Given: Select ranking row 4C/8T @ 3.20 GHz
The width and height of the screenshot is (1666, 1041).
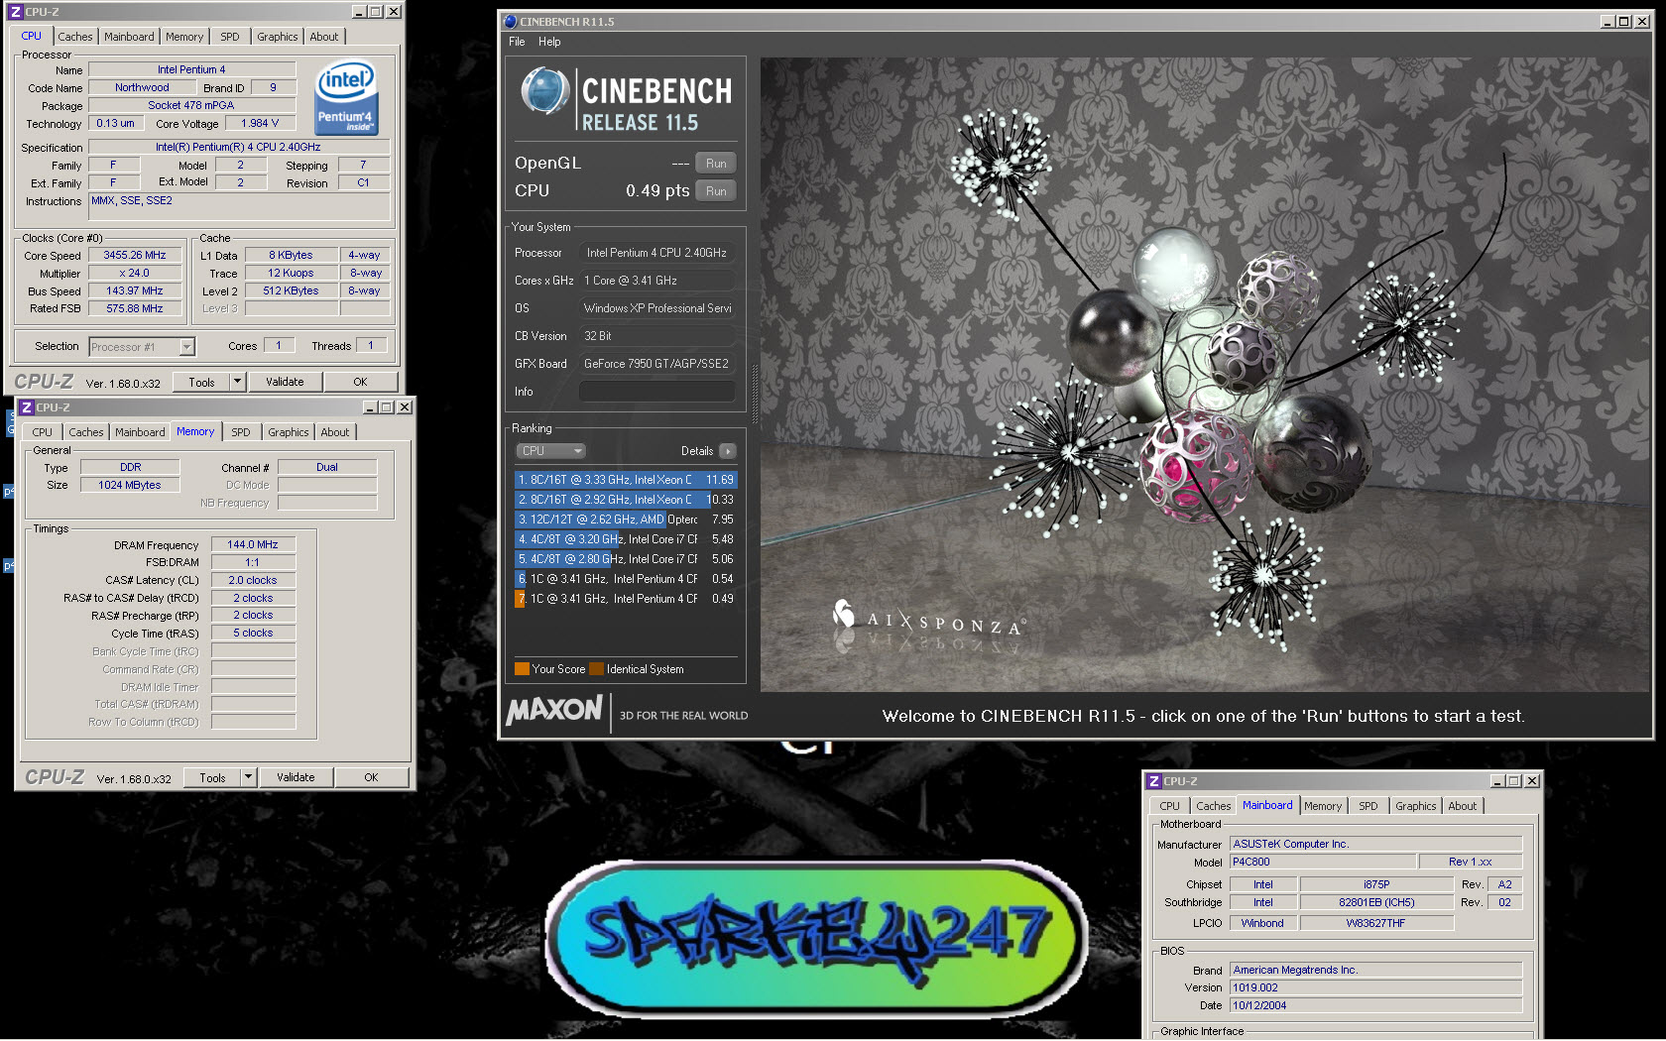Looking at the screenshot, I should coord(626,539).
